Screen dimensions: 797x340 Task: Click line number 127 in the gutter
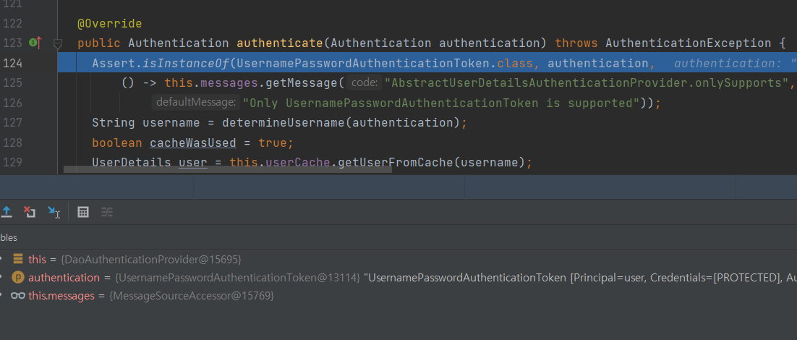[x=13, y=122]
